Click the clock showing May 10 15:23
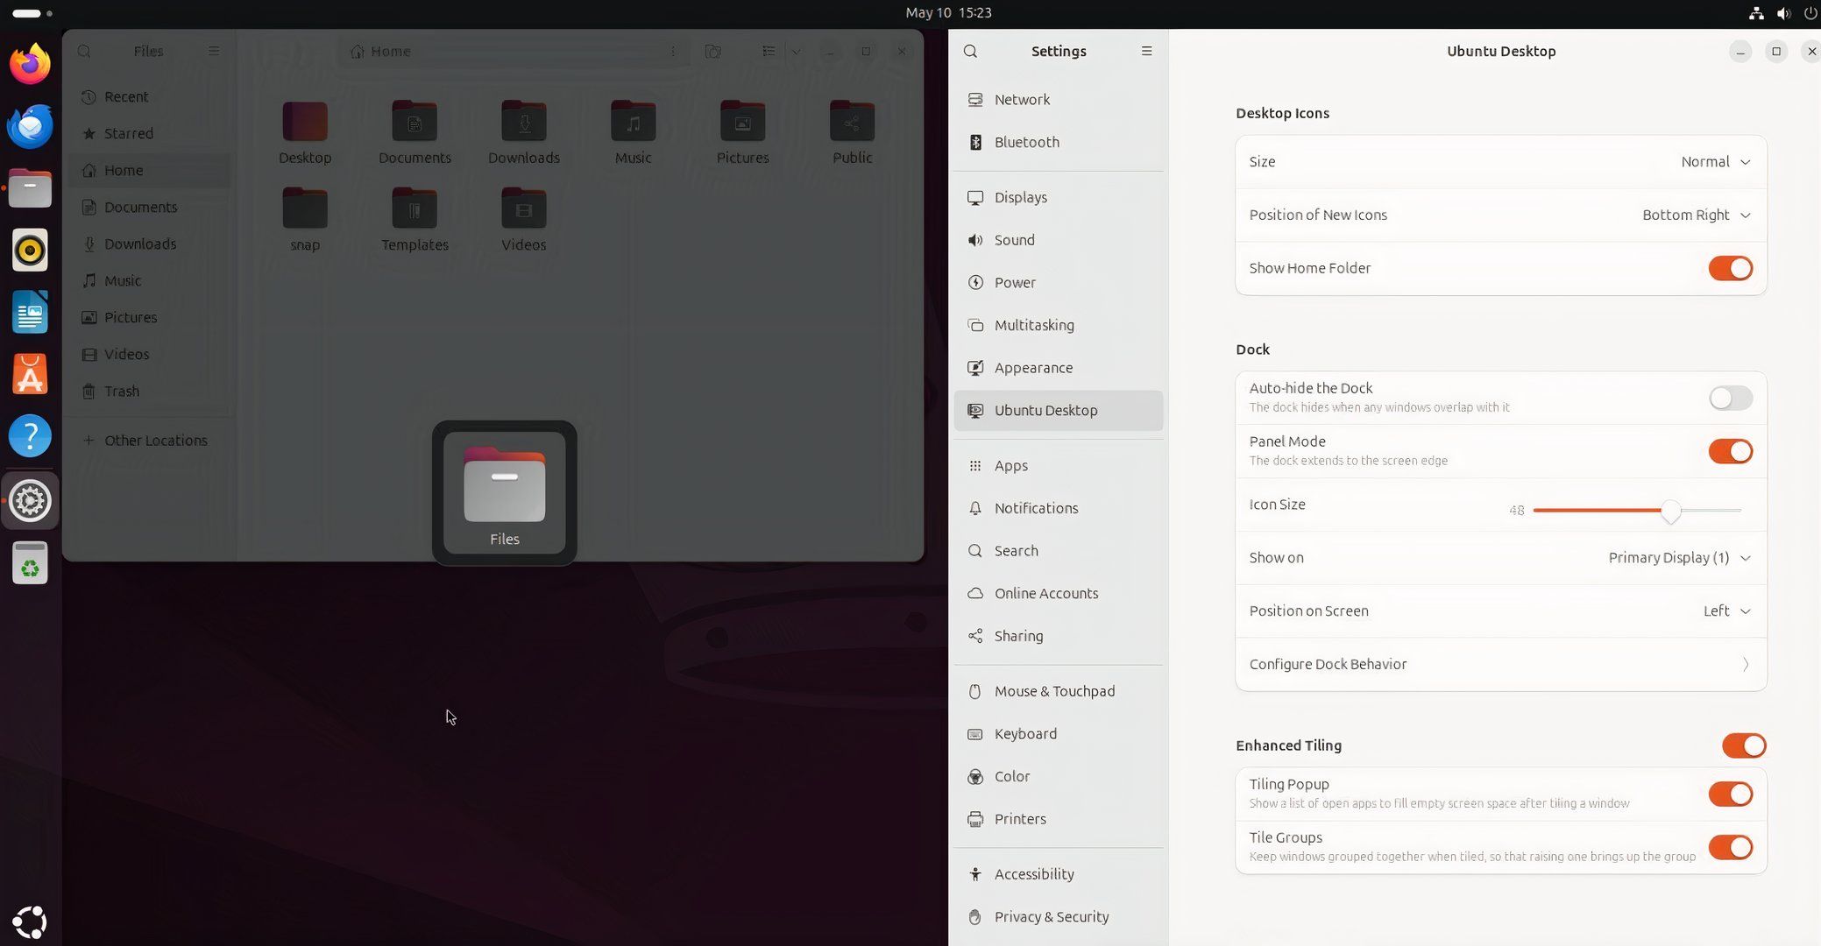 coord(948,13)
